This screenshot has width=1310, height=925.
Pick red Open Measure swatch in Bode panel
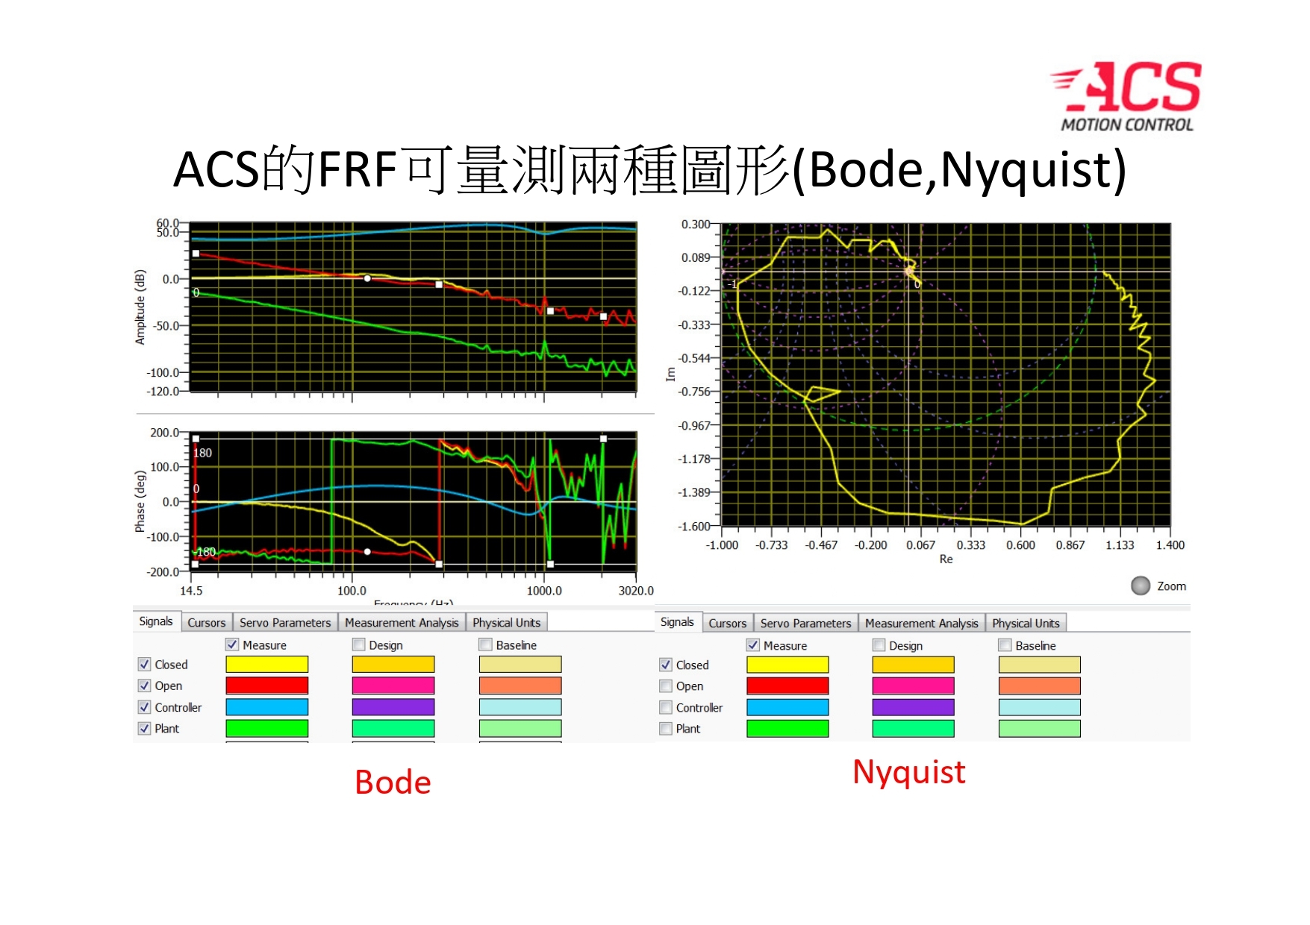point(267,686)
